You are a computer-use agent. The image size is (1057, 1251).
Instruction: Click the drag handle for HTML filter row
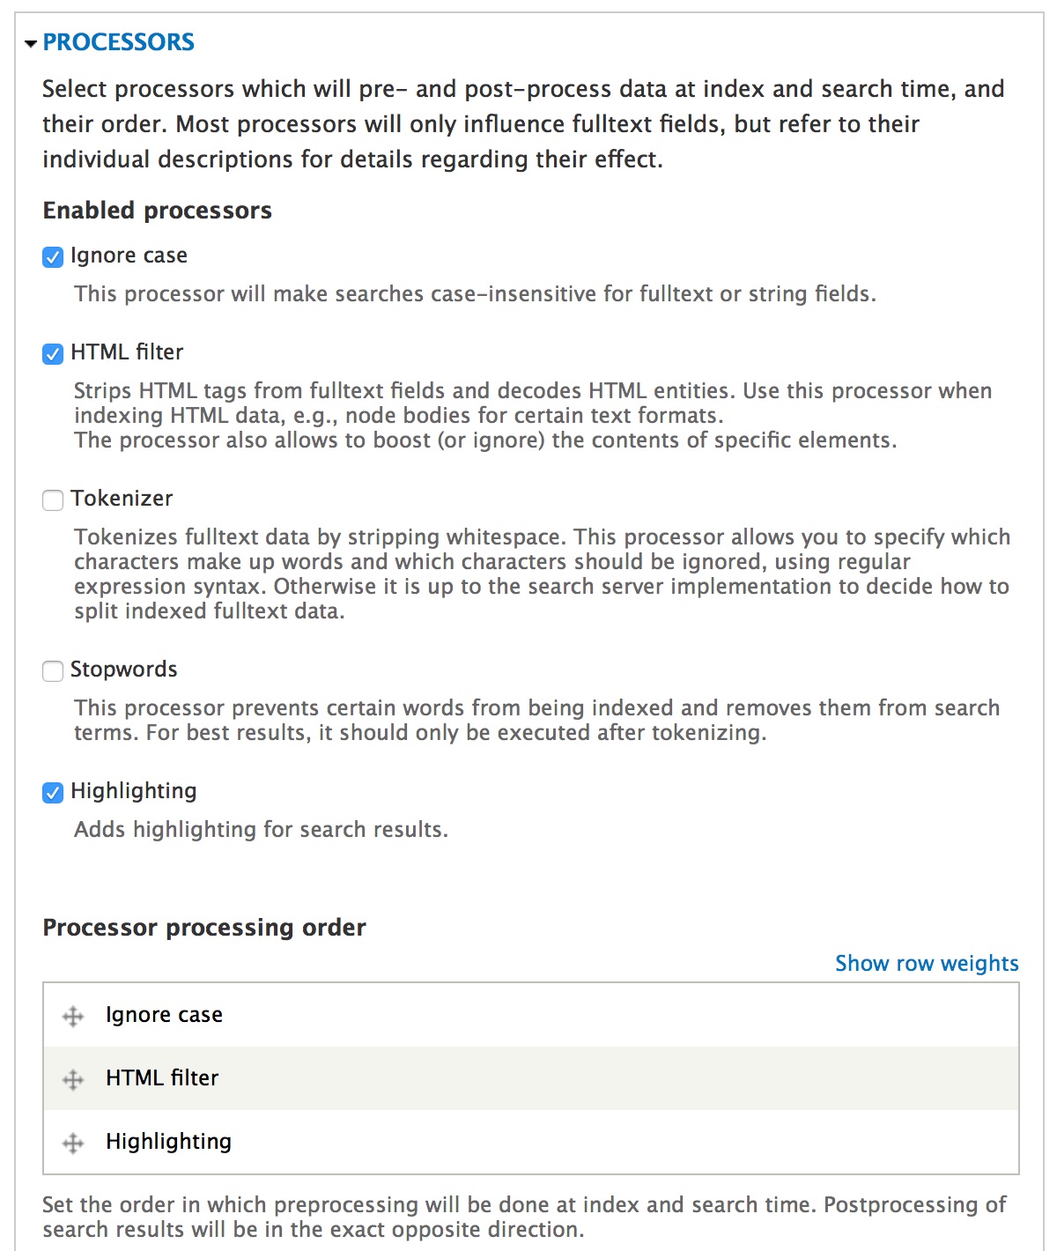[73, 1079]
